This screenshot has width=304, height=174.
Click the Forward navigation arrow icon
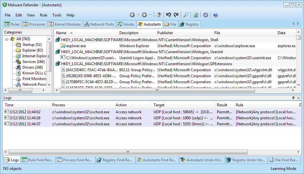click(144, 15)
